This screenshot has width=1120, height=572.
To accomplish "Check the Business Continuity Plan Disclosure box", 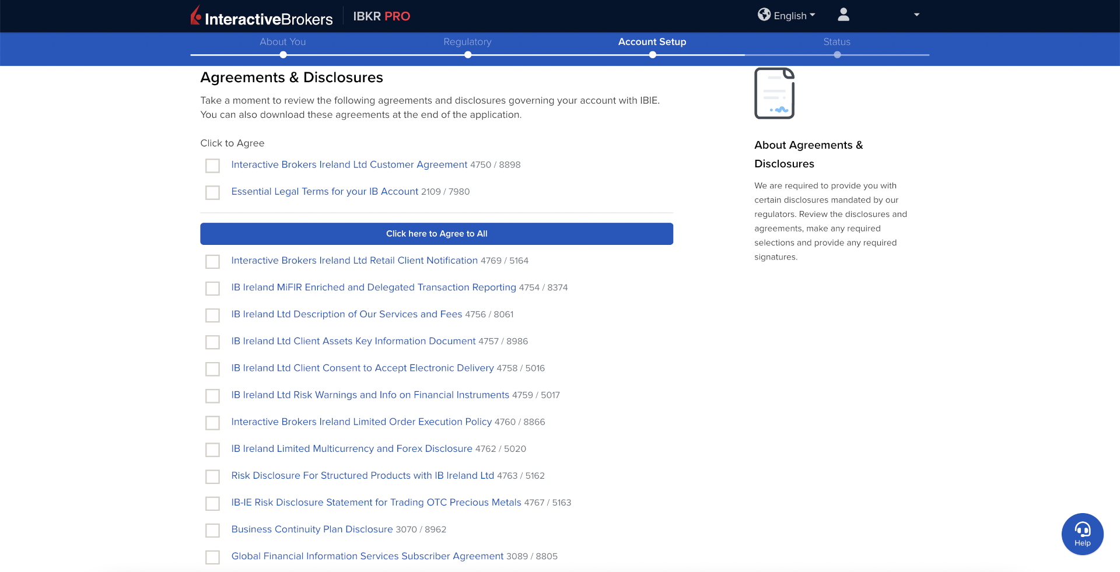I will click(212, 530).
